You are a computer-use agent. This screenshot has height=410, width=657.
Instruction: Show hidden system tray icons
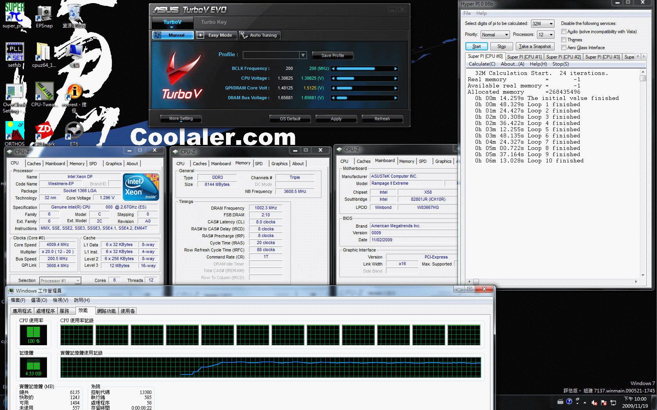pos(585,402)
